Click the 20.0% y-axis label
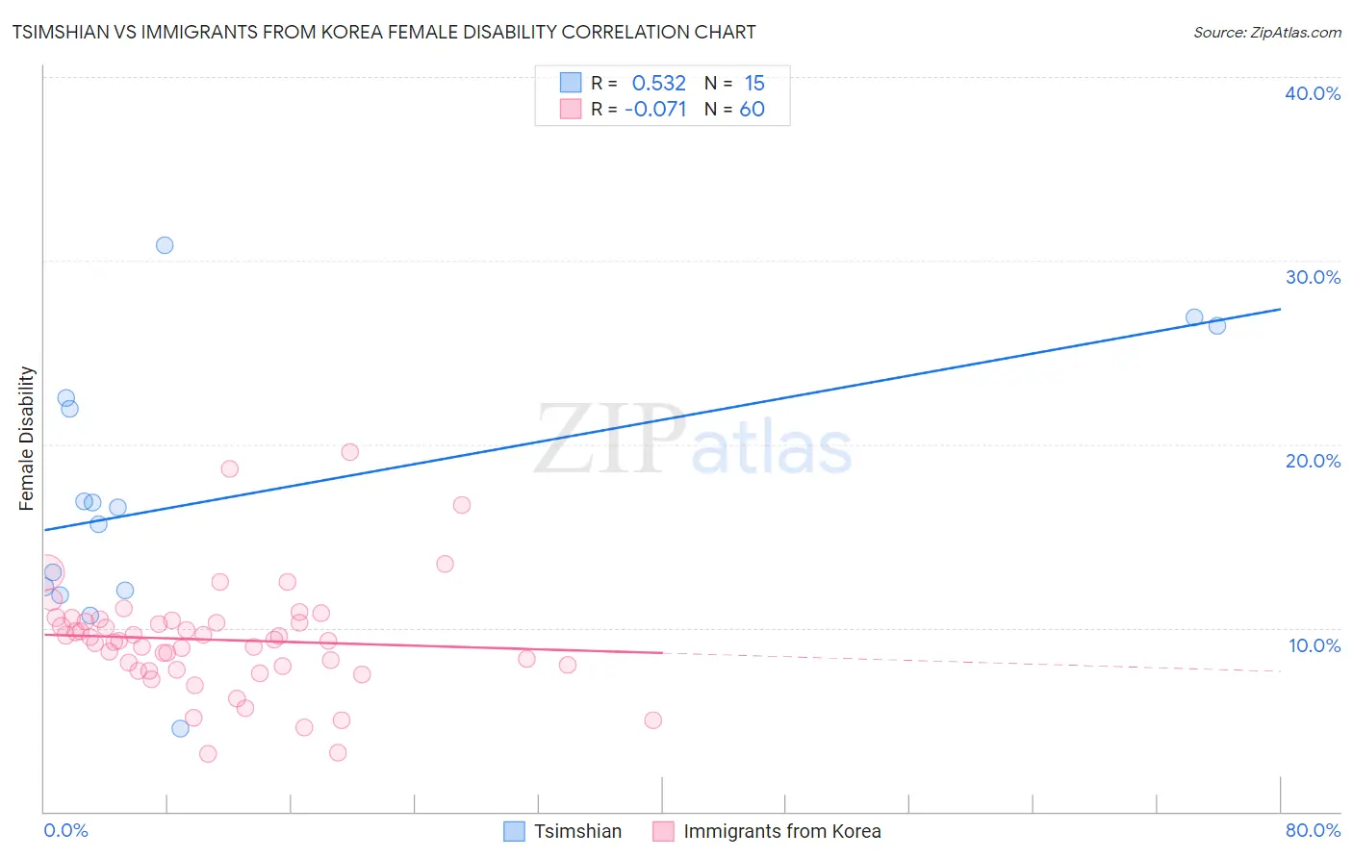 tap(1313, 461)
